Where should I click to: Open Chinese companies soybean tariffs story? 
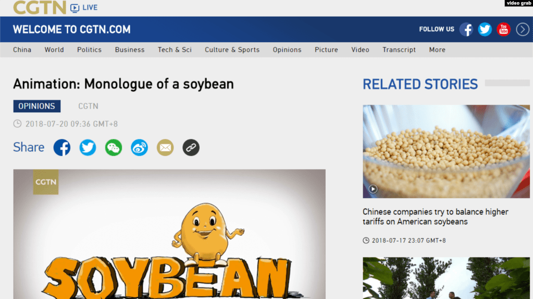pos(435,216)
